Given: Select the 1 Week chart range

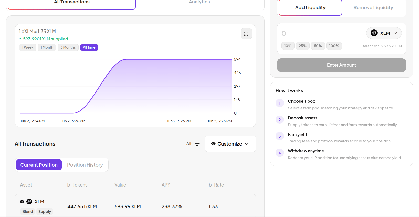Looking at the screenshot, I should tap(28, 47).
